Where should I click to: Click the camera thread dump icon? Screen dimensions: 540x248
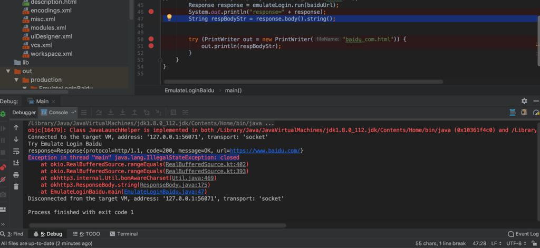3,195
